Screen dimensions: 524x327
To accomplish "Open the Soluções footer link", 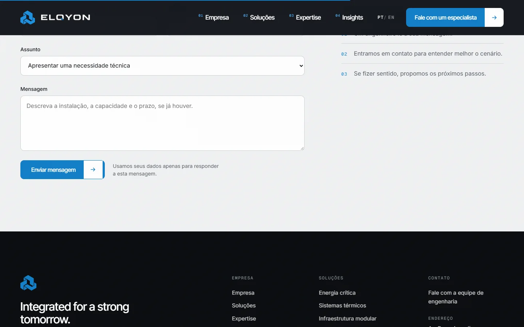I will tap(244, 306).
